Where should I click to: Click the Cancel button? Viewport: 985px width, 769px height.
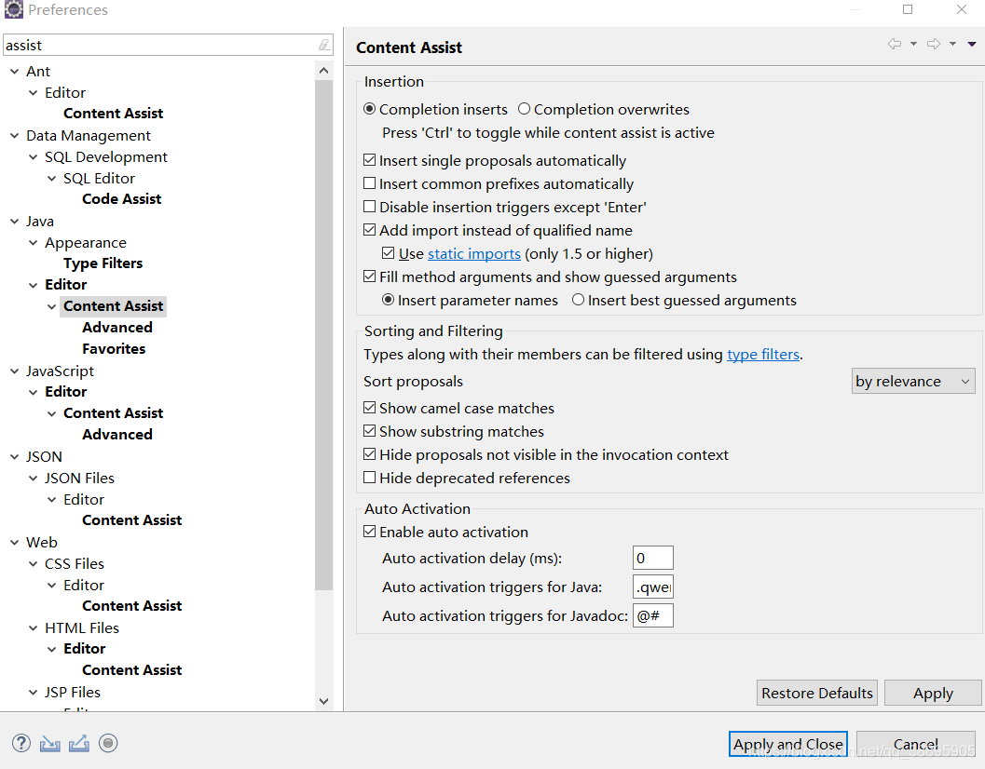(915, 745)
